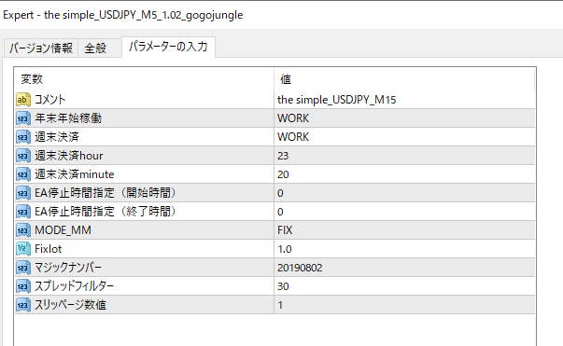The width and height of the screenshot is (563, 346).
Task: Click the double-type icon beside Fixlot
Action: (x=23, y=249)
